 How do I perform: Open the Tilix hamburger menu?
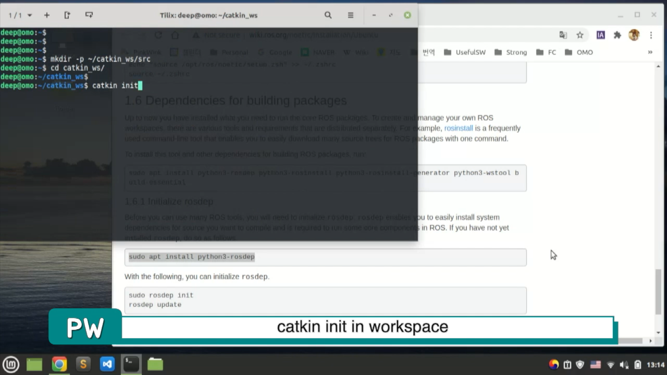coord(351,15)
